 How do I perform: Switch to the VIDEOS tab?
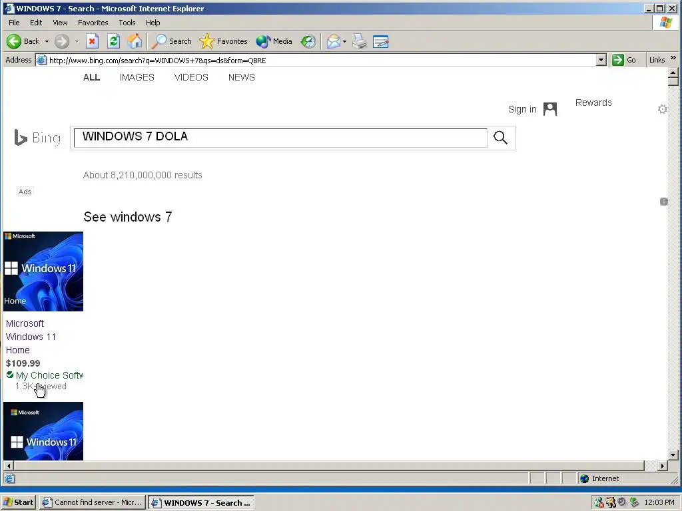(191, 77)
